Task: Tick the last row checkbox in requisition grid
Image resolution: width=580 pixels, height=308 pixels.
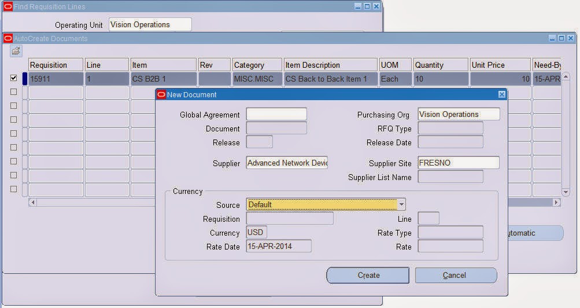Action: click(14, 189)
